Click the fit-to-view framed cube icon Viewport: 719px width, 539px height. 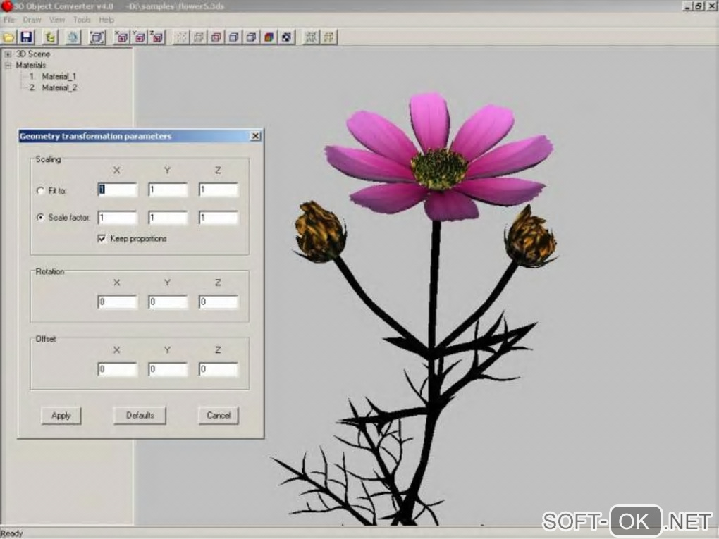[97, 37]
